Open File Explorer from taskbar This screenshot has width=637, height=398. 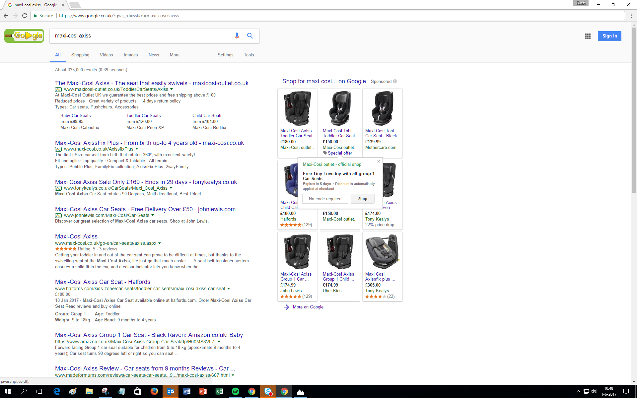pos(89,391)
